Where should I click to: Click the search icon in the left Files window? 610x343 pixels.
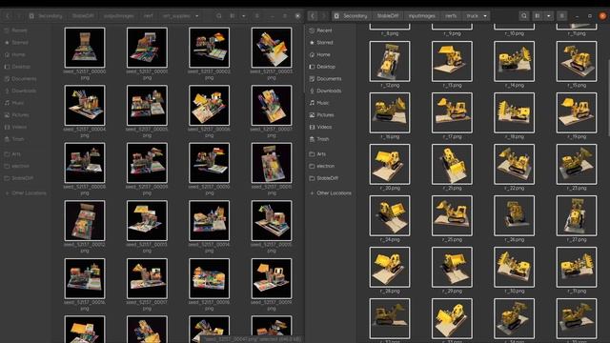point(219,16)
